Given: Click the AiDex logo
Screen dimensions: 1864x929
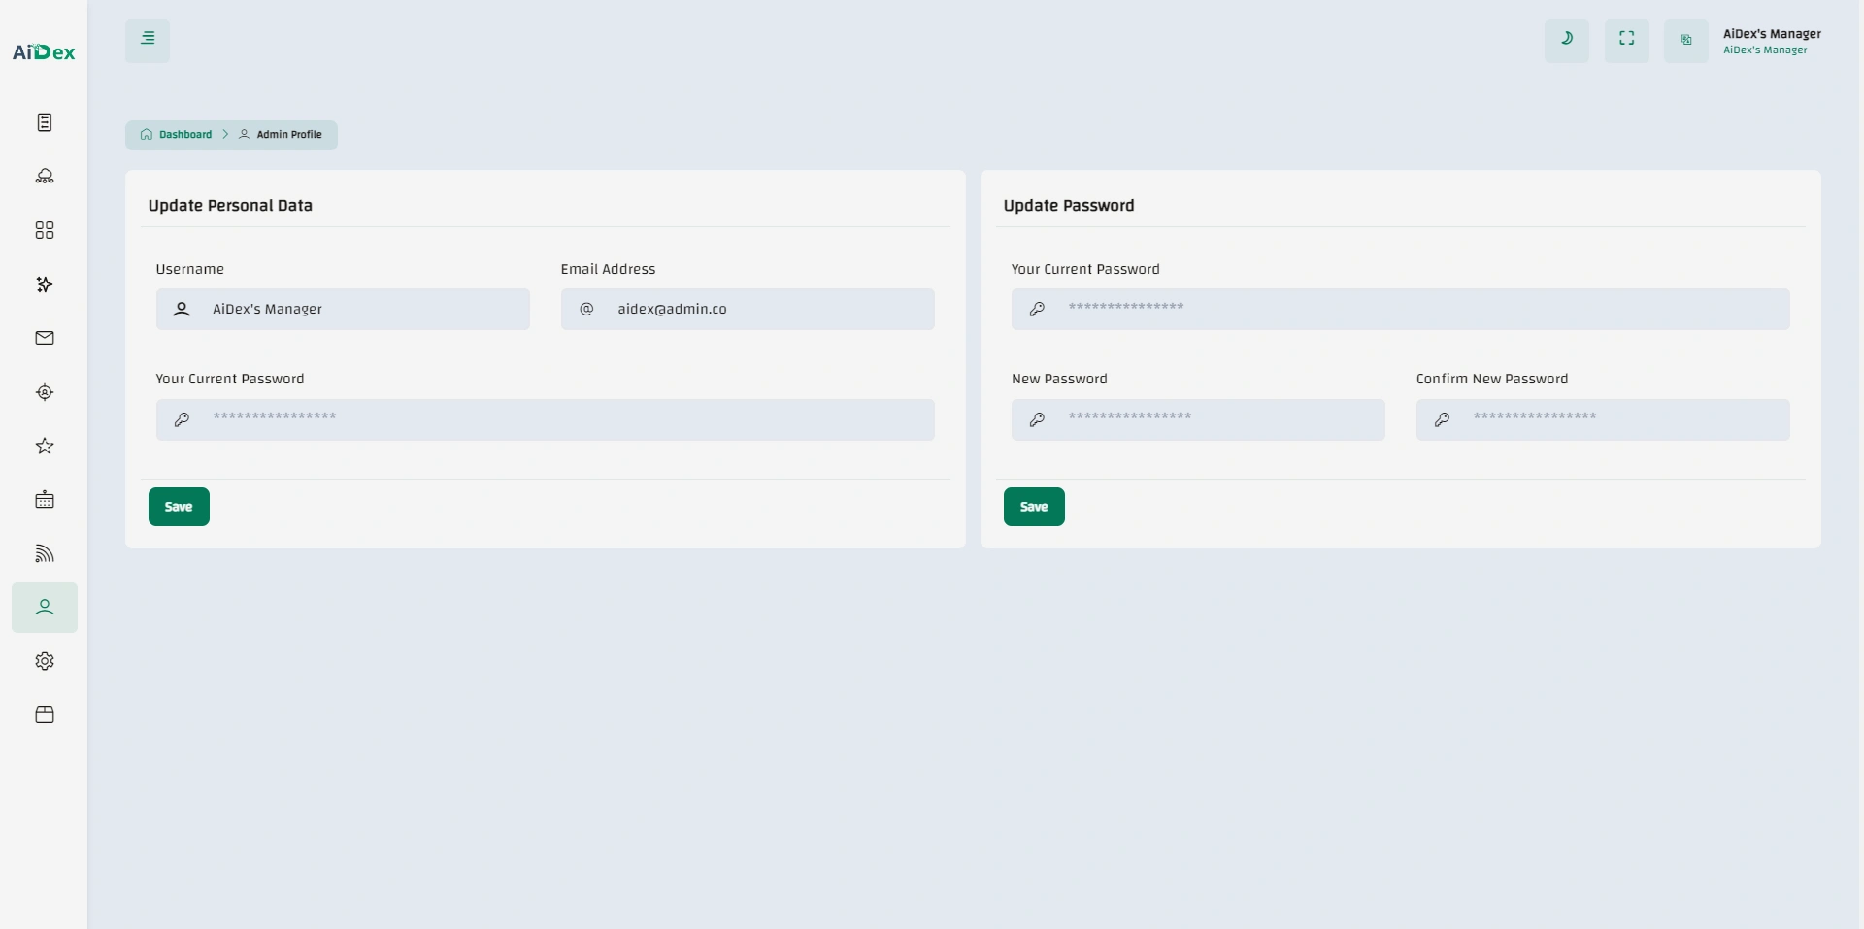Looking at the screenshot, I should [44, 52].
